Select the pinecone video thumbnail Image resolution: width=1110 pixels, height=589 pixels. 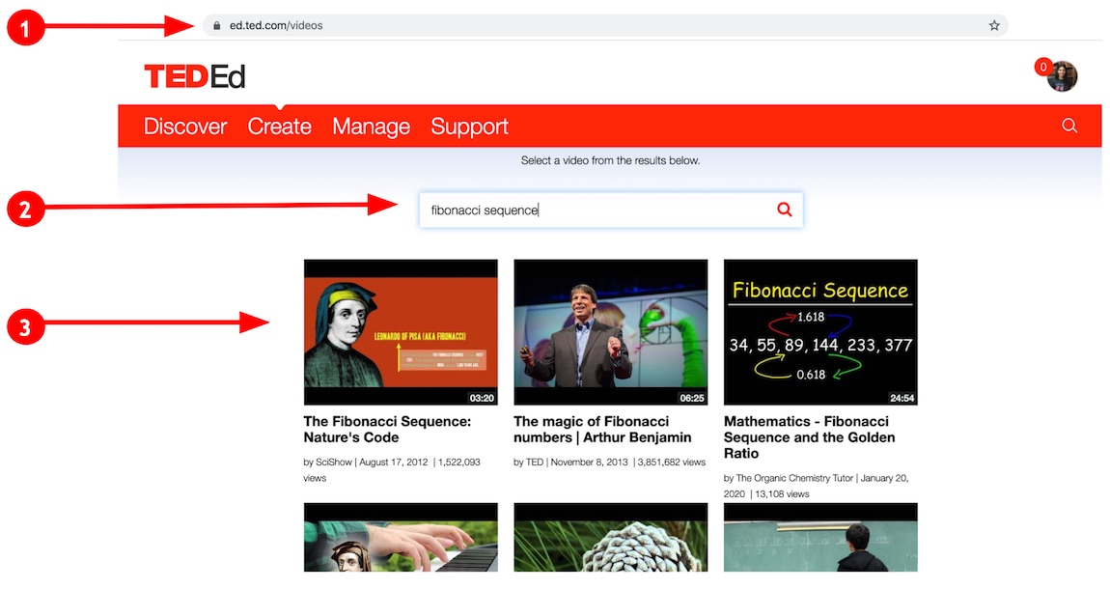tap(611, 537)
